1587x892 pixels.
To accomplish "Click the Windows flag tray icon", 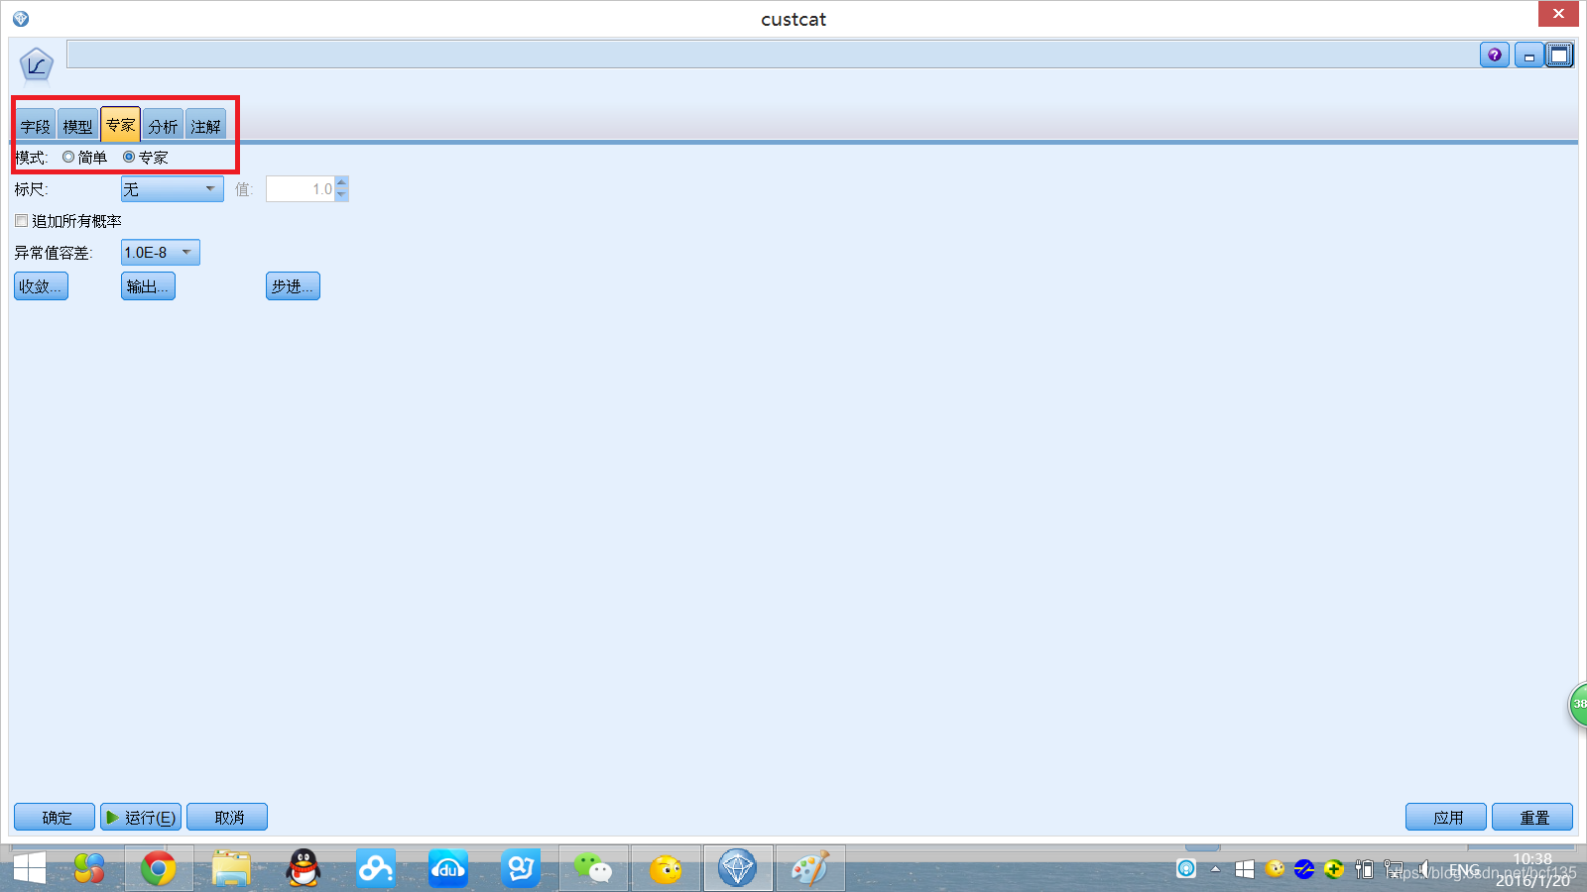I will tap(1245, 869).
